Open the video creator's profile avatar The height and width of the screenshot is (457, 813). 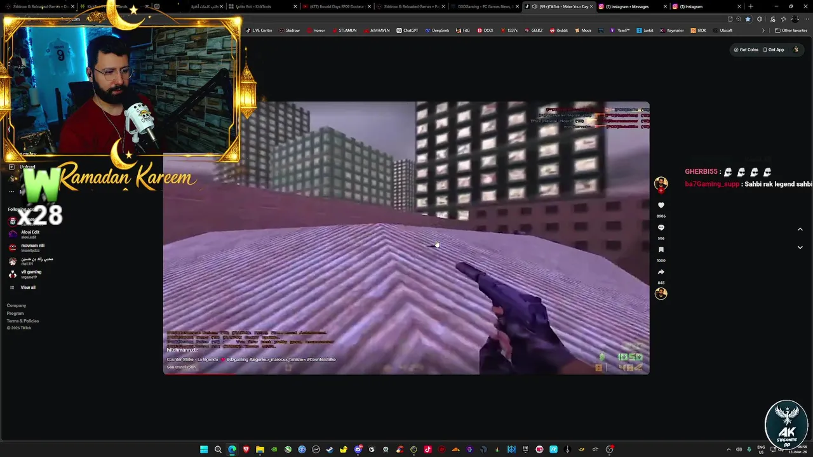point(661,183)
